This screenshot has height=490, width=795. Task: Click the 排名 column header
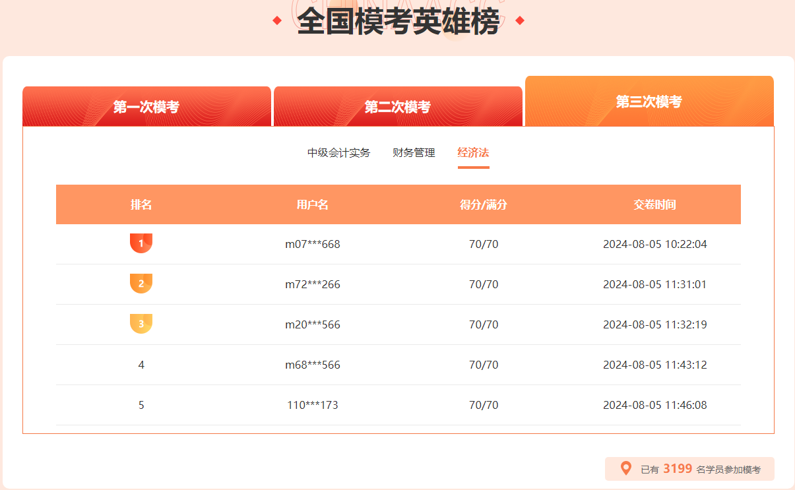tap(141, 204)
